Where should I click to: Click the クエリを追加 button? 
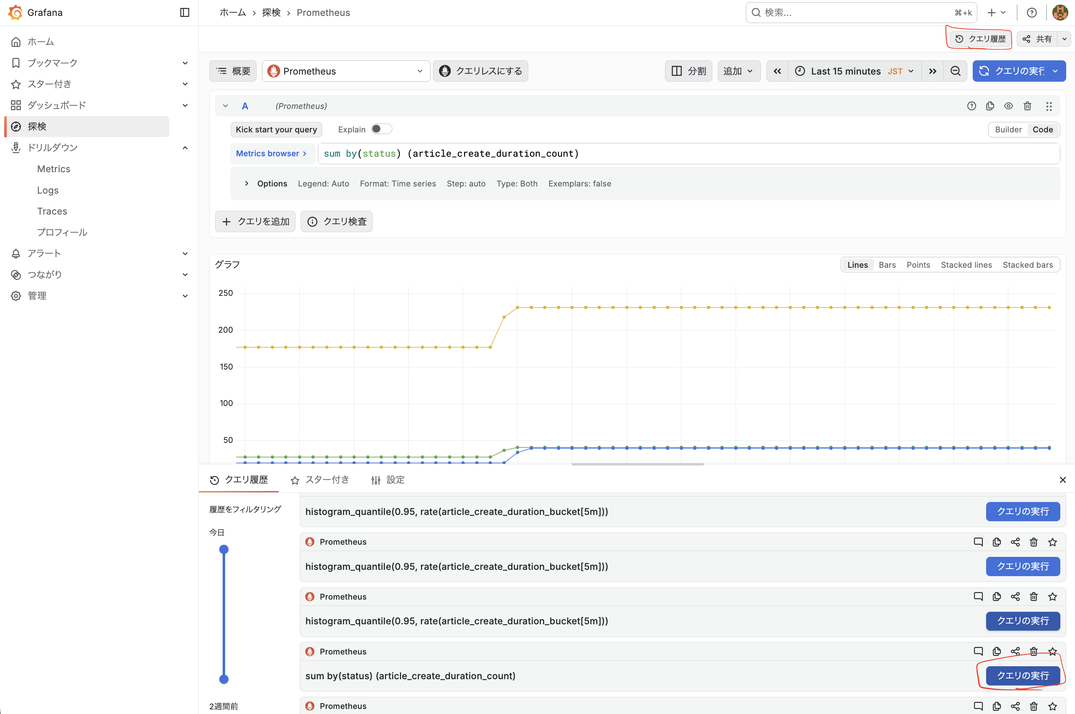click(255, 222)
